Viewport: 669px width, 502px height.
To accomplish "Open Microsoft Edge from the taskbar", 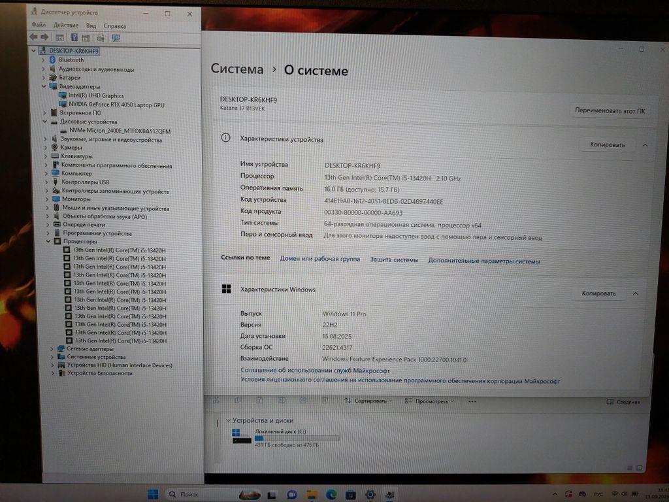I will pyautogui.click(x=331, y=494).
